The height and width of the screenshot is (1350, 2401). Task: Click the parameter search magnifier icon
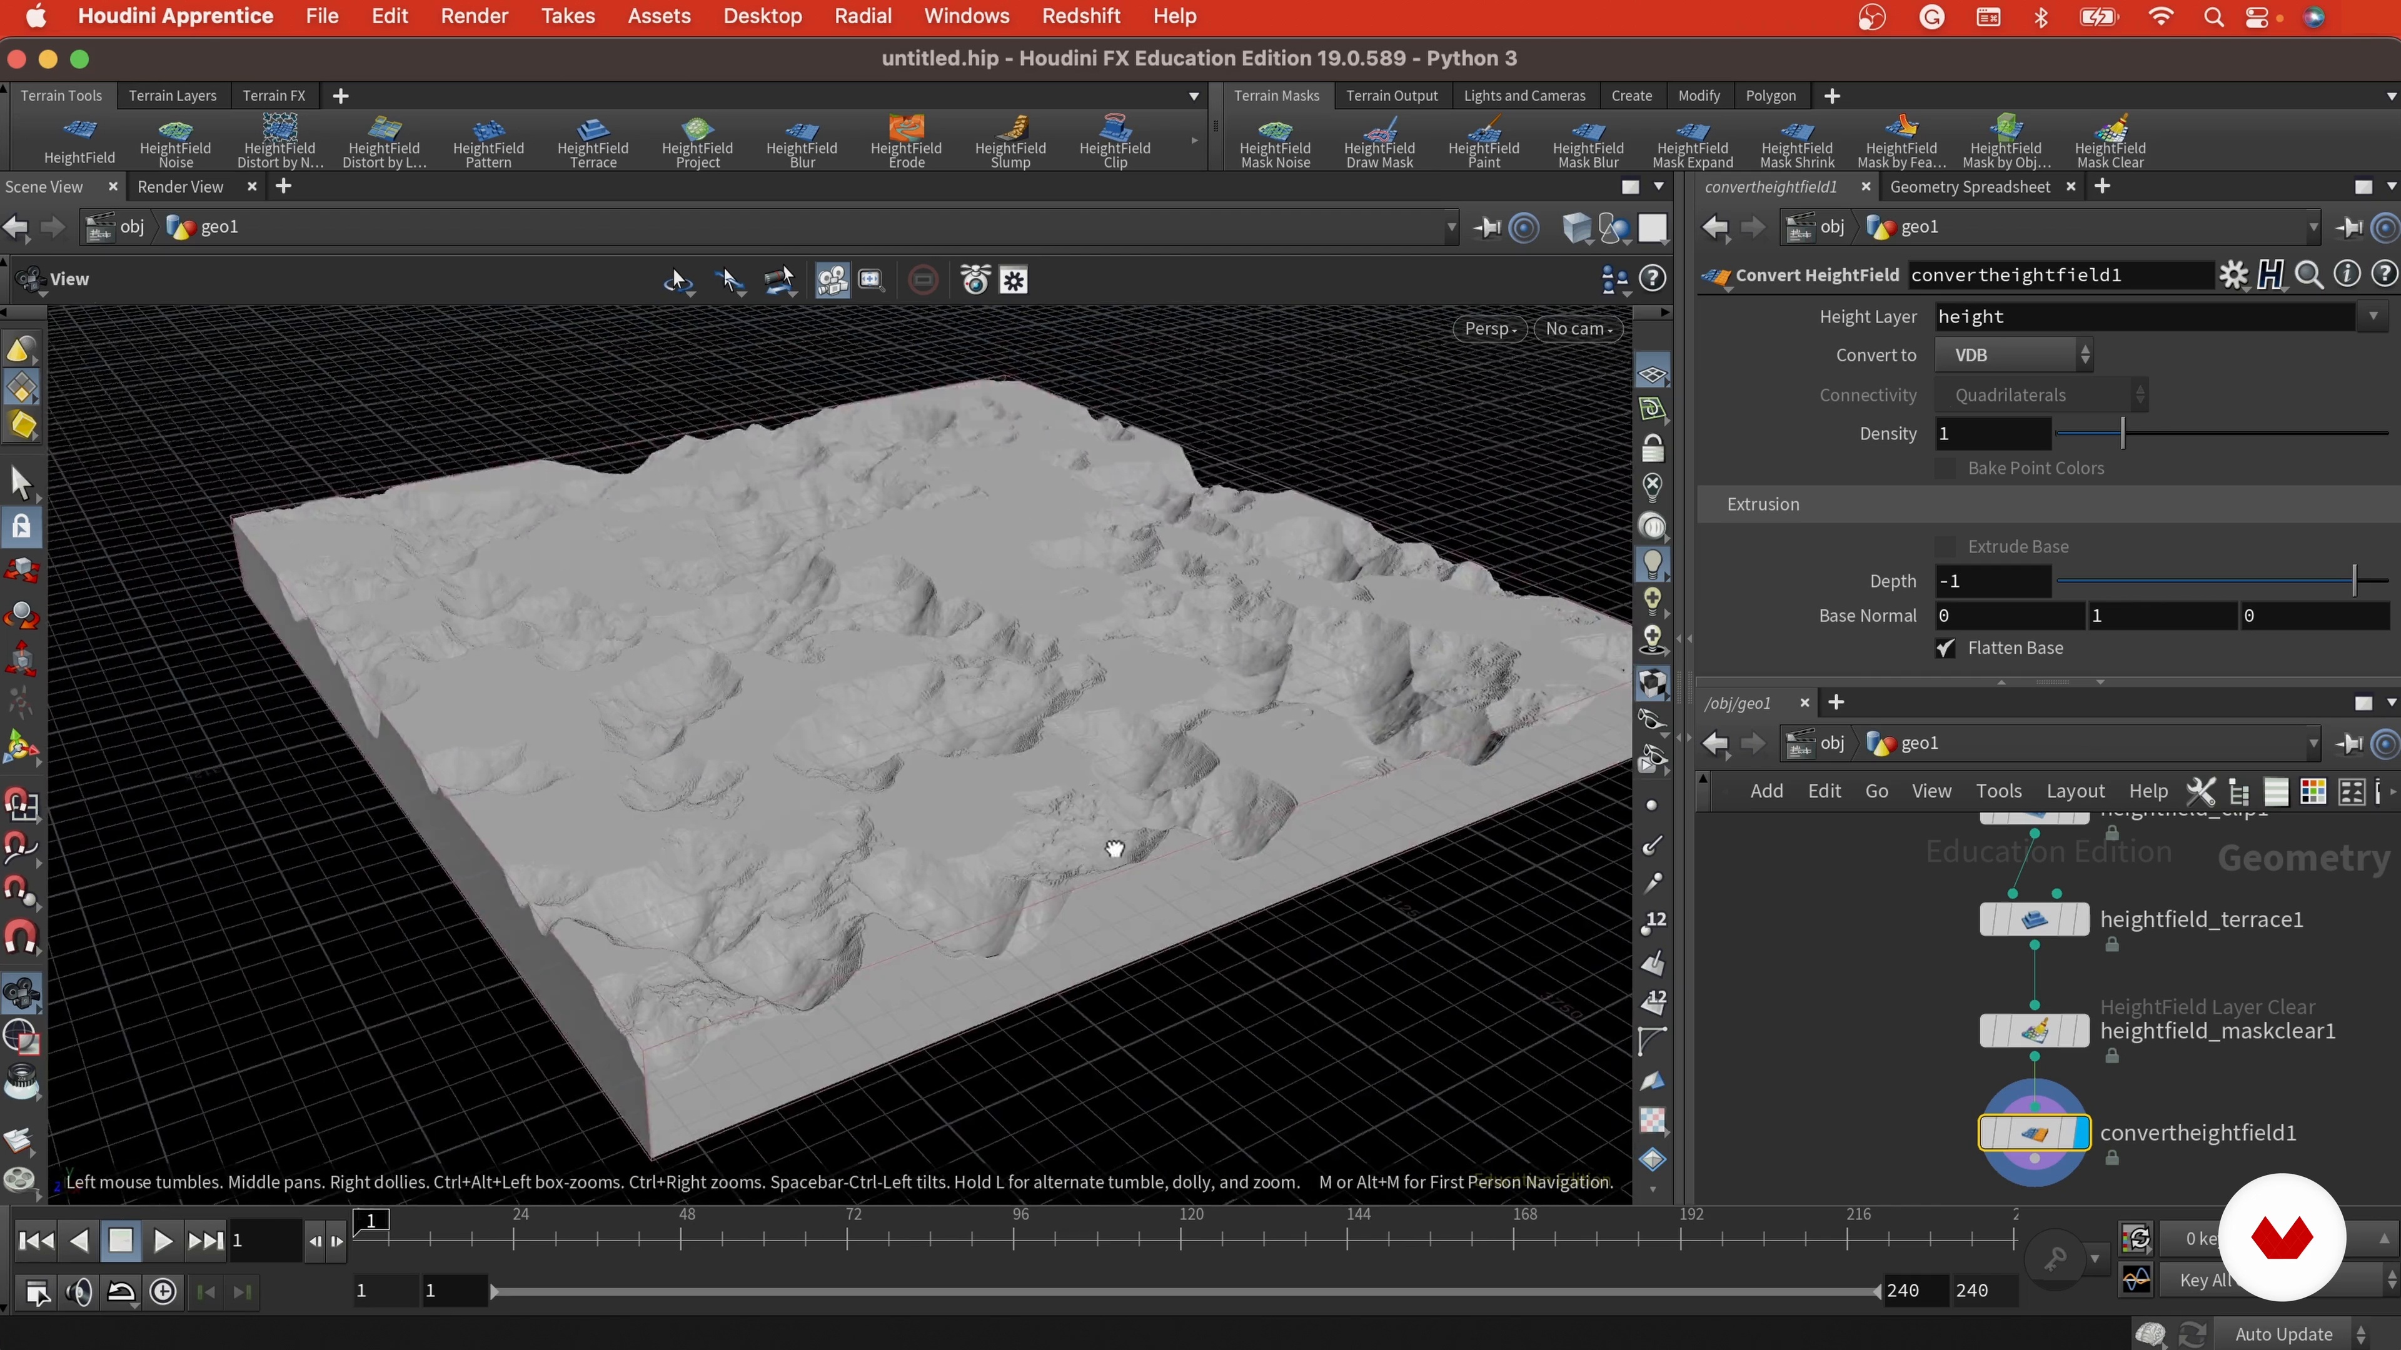tap(2308, 275)
